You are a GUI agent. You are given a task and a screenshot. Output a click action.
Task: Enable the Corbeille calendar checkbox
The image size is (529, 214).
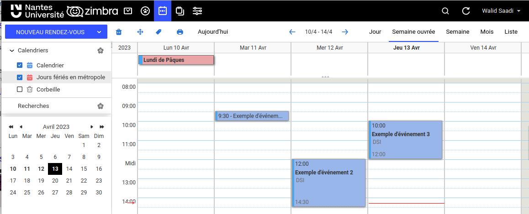[20, 90]
